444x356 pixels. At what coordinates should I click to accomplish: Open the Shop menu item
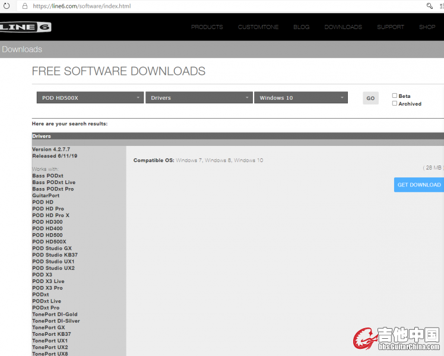(427, 27)
